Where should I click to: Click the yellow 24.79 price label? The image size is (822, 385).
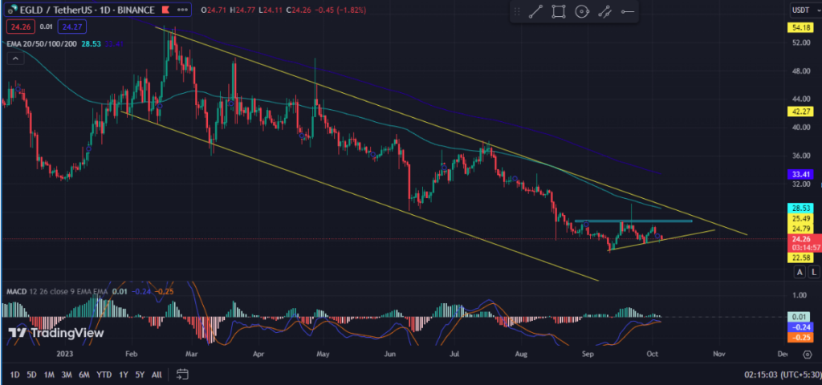pos(799,228)
